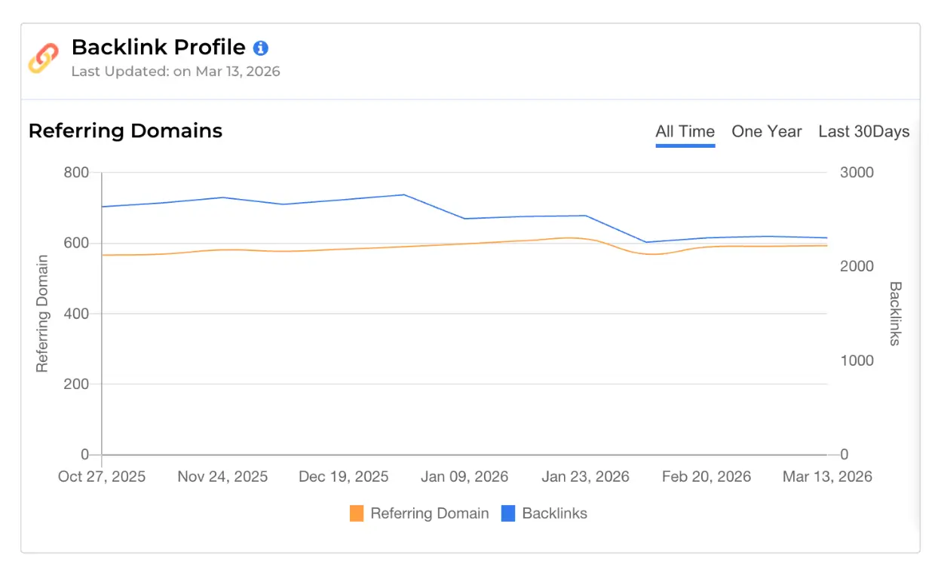Image resolution: width=941 pixels, height=576 pixels.
Task: Click the Mar 13, 2026 x-axis label
Action: [x=826, y=476]
